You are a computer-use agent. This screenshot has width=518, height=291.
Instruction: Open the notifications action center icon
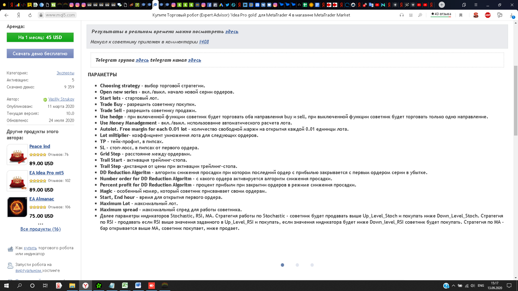[x=509, y=285]
